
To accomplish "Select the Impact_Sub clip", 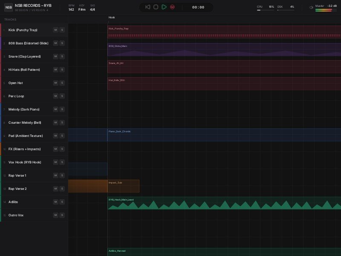I will [x=123, y=186].
